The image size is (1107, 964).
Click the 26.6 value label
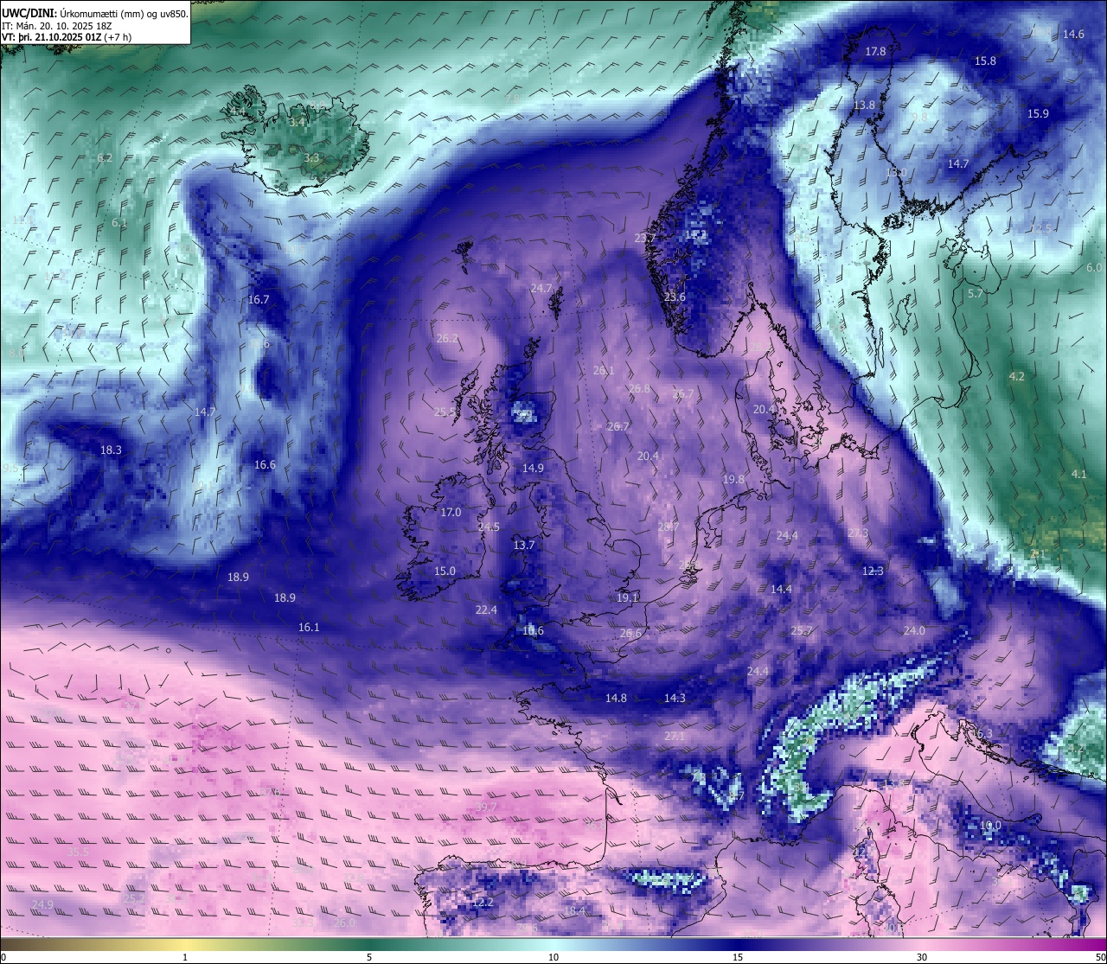[631, 634]
